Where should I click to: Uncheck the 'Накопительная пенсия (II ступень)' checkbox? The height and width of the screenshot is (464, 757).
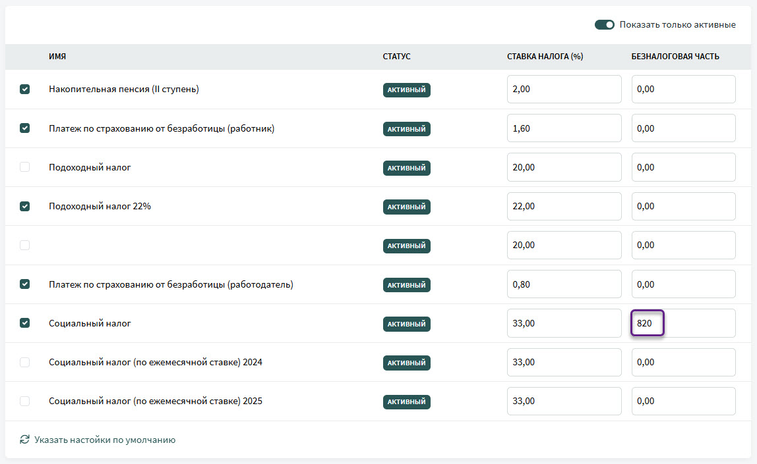pos(25,90)
